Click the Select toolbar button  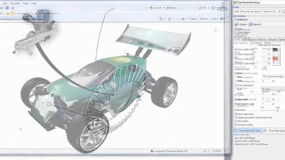(171, 8)
